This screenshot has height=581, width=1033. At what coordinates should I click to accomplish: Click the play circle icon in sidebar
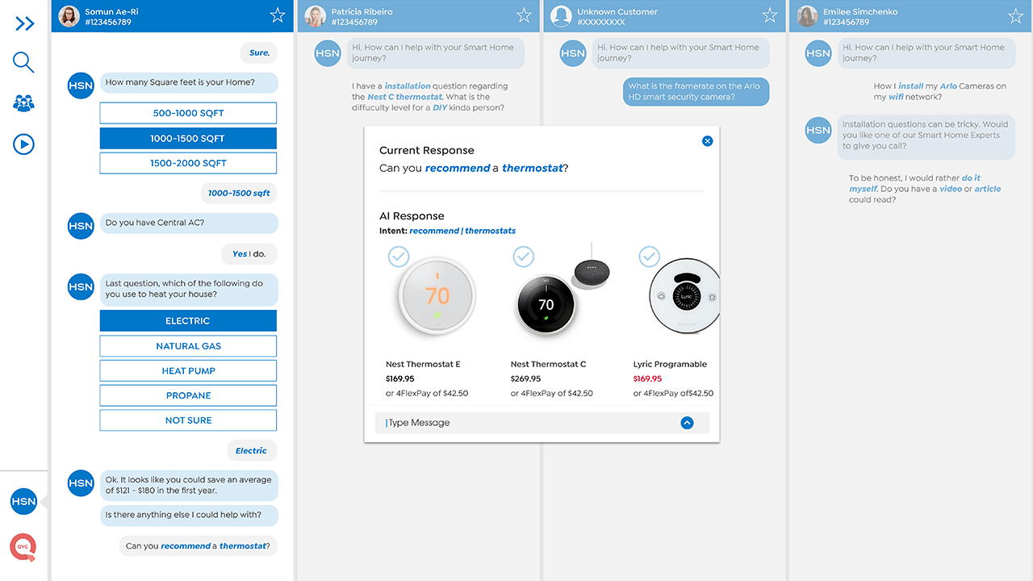pyautogui.click(x=24, y=144)
